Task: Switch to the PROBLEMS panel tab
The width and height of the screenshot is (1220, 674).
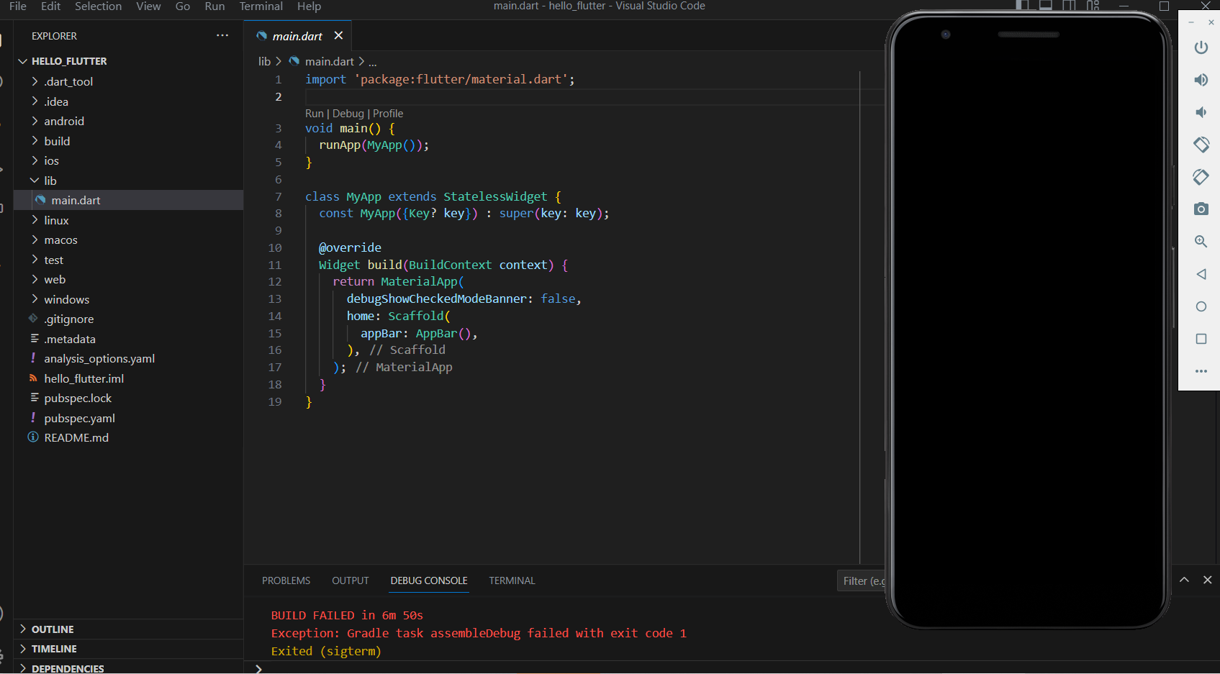Action: pyautogui.click(x=286, y=580)
